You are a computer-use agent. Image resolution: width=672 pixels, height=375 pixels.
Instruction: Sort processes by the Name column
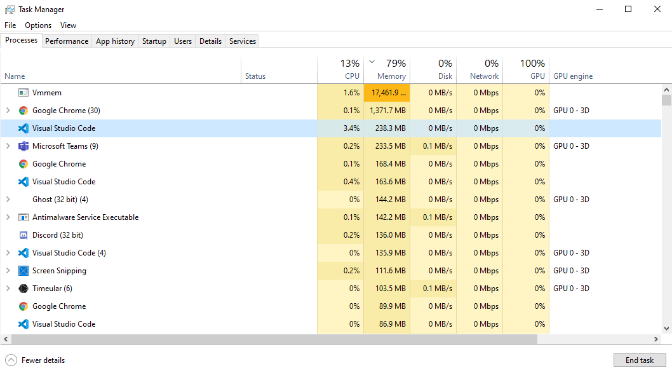[121, 70]
